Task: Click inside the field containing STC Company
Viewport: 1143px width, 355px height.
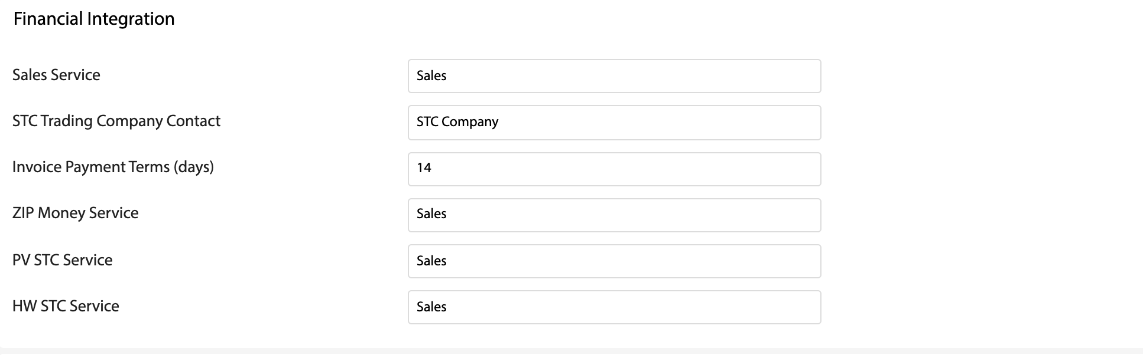Action: pos(457,122)
